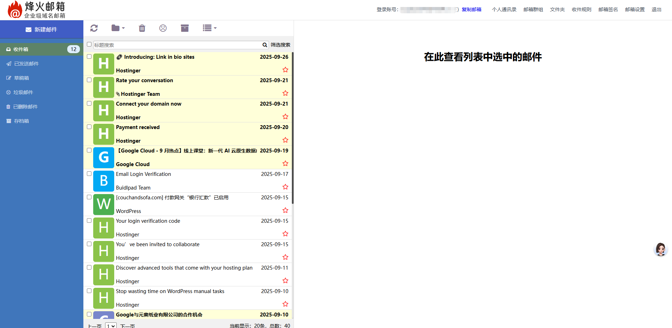Star the Email Login Verification message
Viewport: 672px width, 328px height.
pyautogui.click(x=286, y=187)
